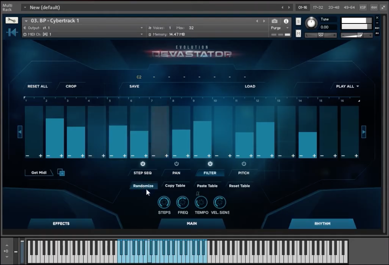The image size is (389, 265).
Task: Open the PLAY ALL dropdown
Action: (x=347, y=86)
